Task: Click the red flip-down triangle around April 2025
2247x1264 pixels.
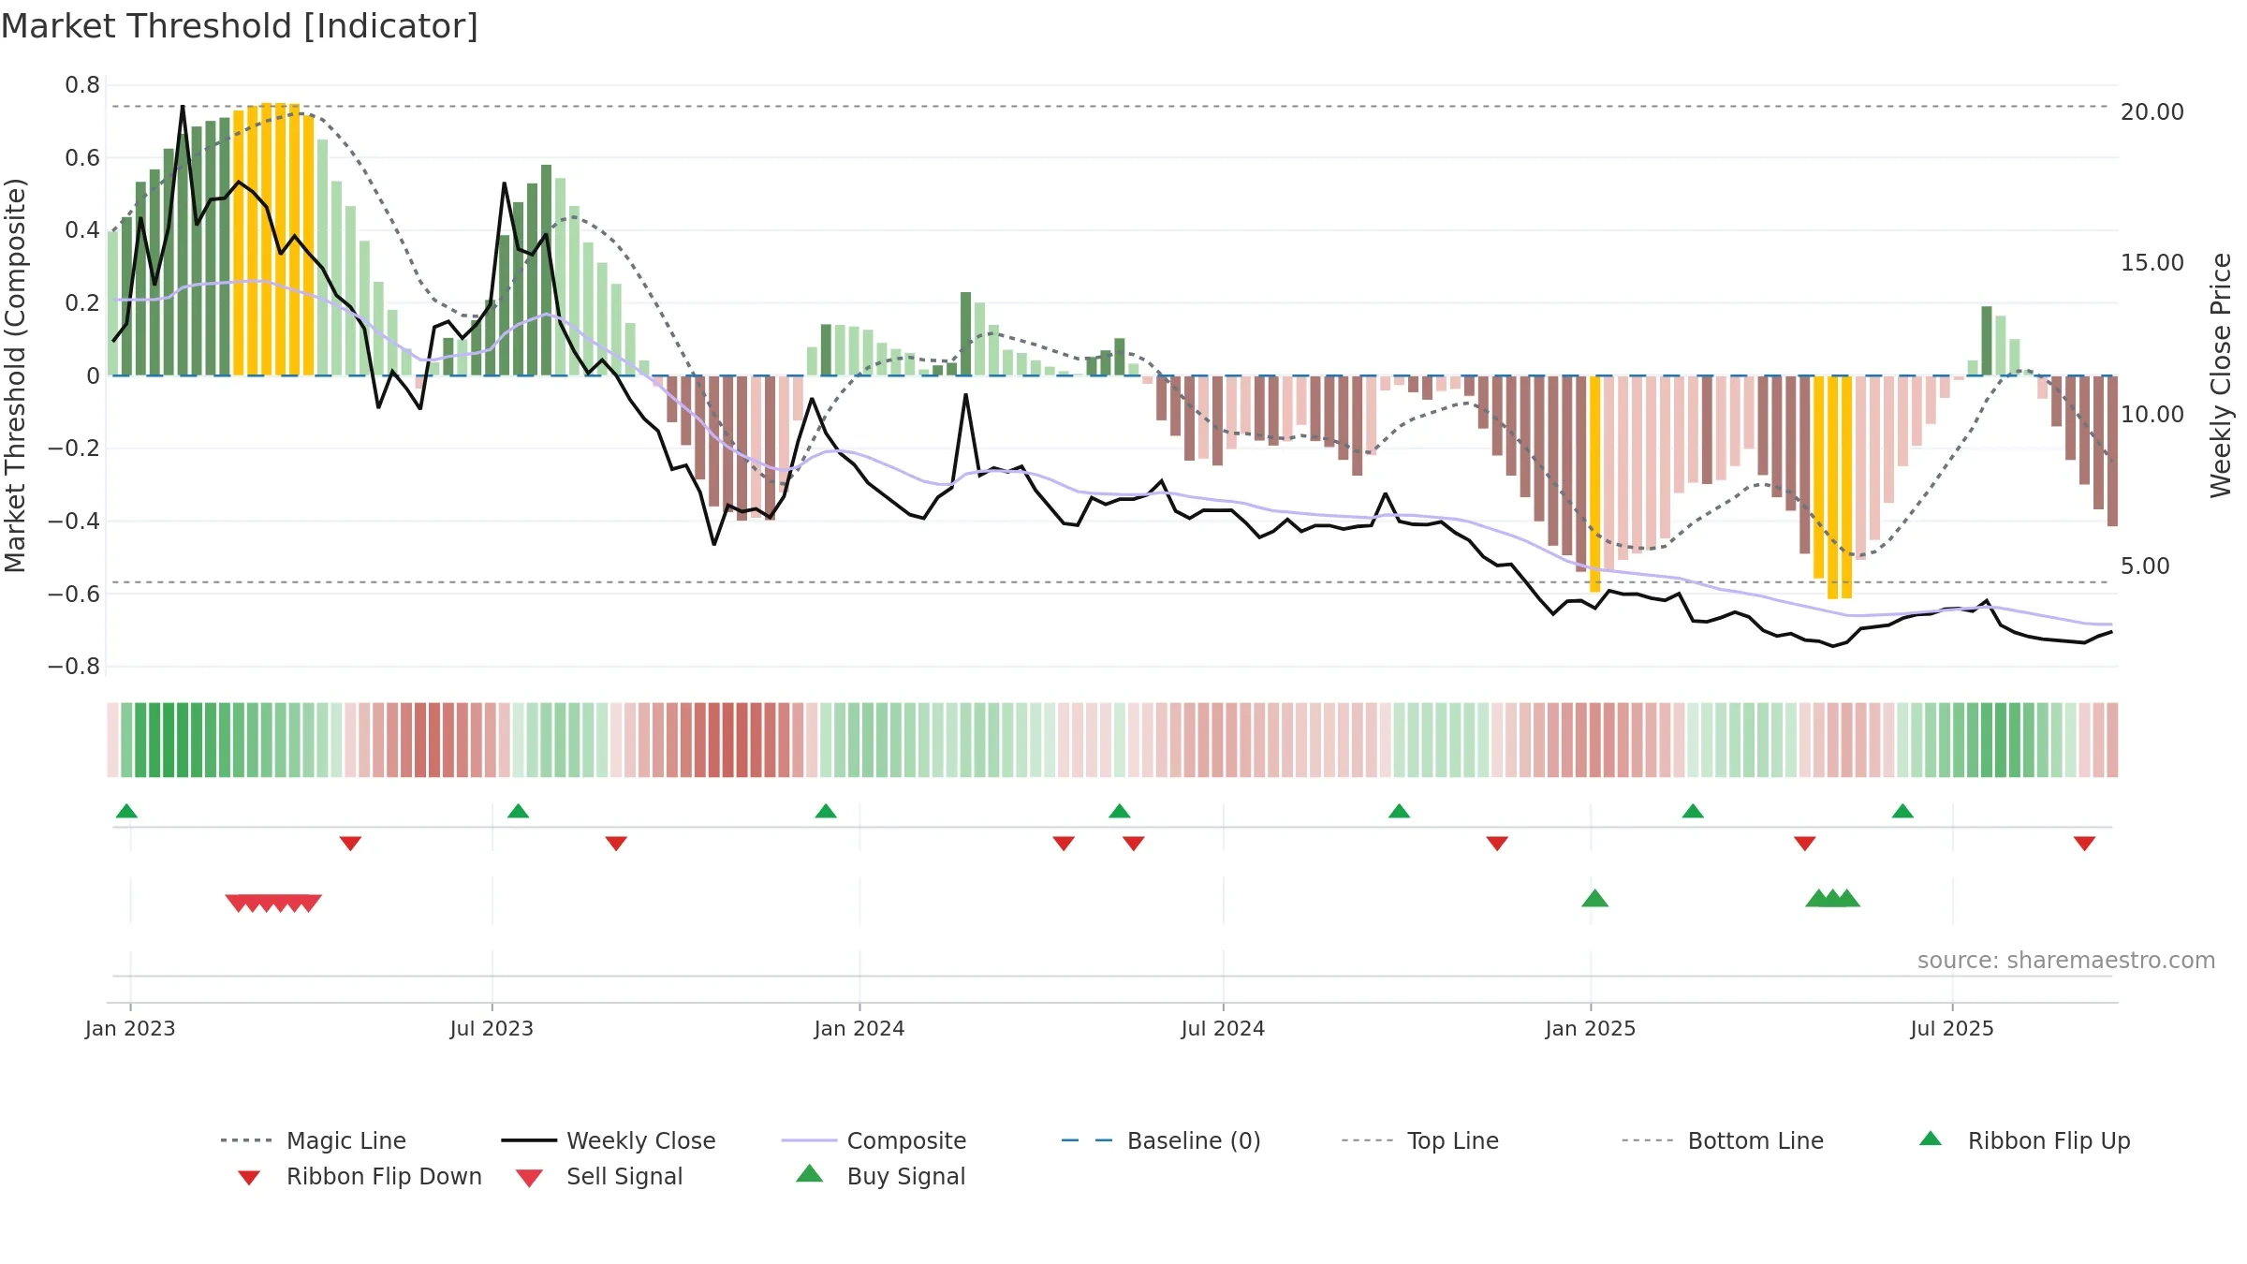Action: 1805,844
